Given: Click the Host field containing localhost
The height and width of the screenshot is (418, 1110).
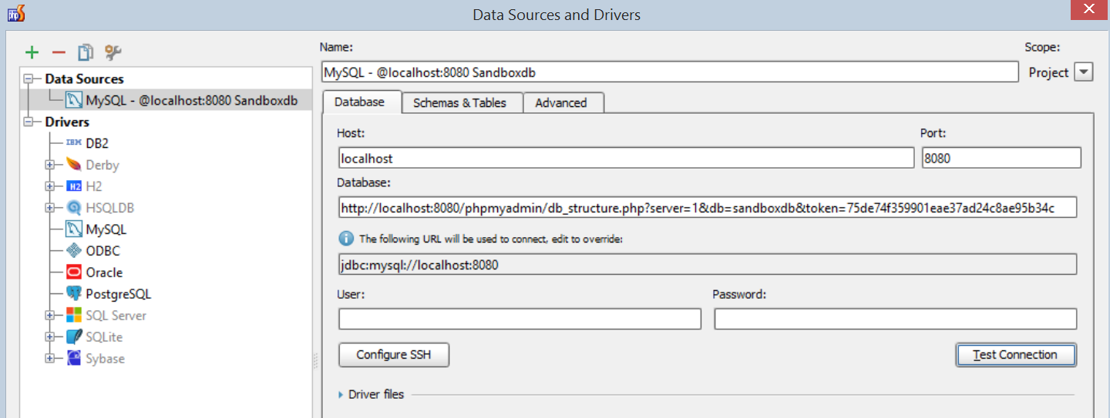Looking at the screenshot, I should 626,158.
